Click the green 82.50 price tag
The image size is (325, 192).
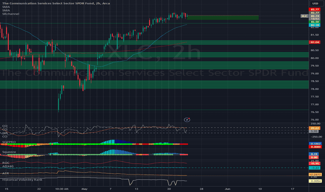(x=315, y=22)
